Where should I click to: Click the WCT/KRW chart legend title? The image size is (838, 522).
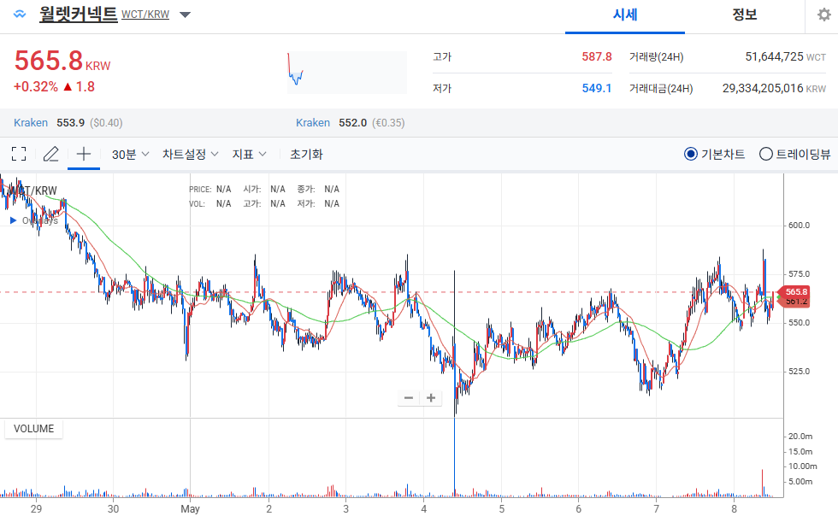coord(33,191)
